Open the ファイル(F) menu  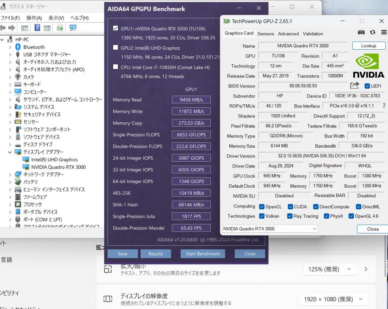coord(10,18)
